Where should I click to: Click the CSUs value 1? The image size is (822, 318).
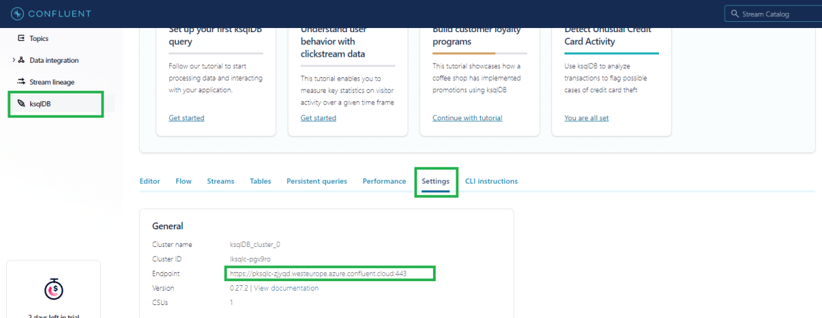(x=232, y=302)
